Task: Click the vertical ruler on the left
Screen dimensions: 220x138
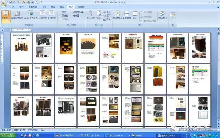Action: pos(2,48)
